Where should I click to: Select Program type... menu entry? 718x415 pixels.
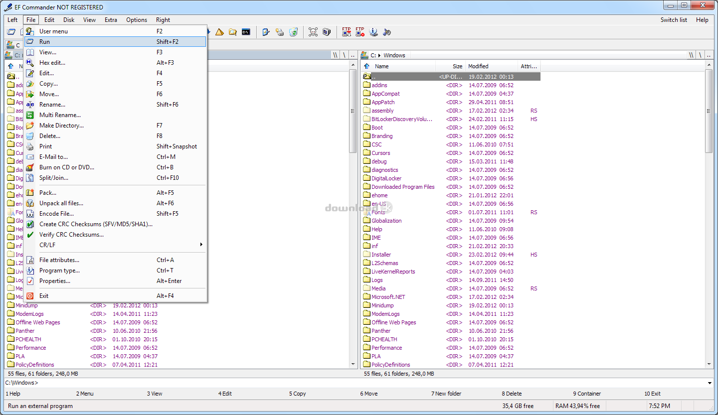click(x=115, y=271)
